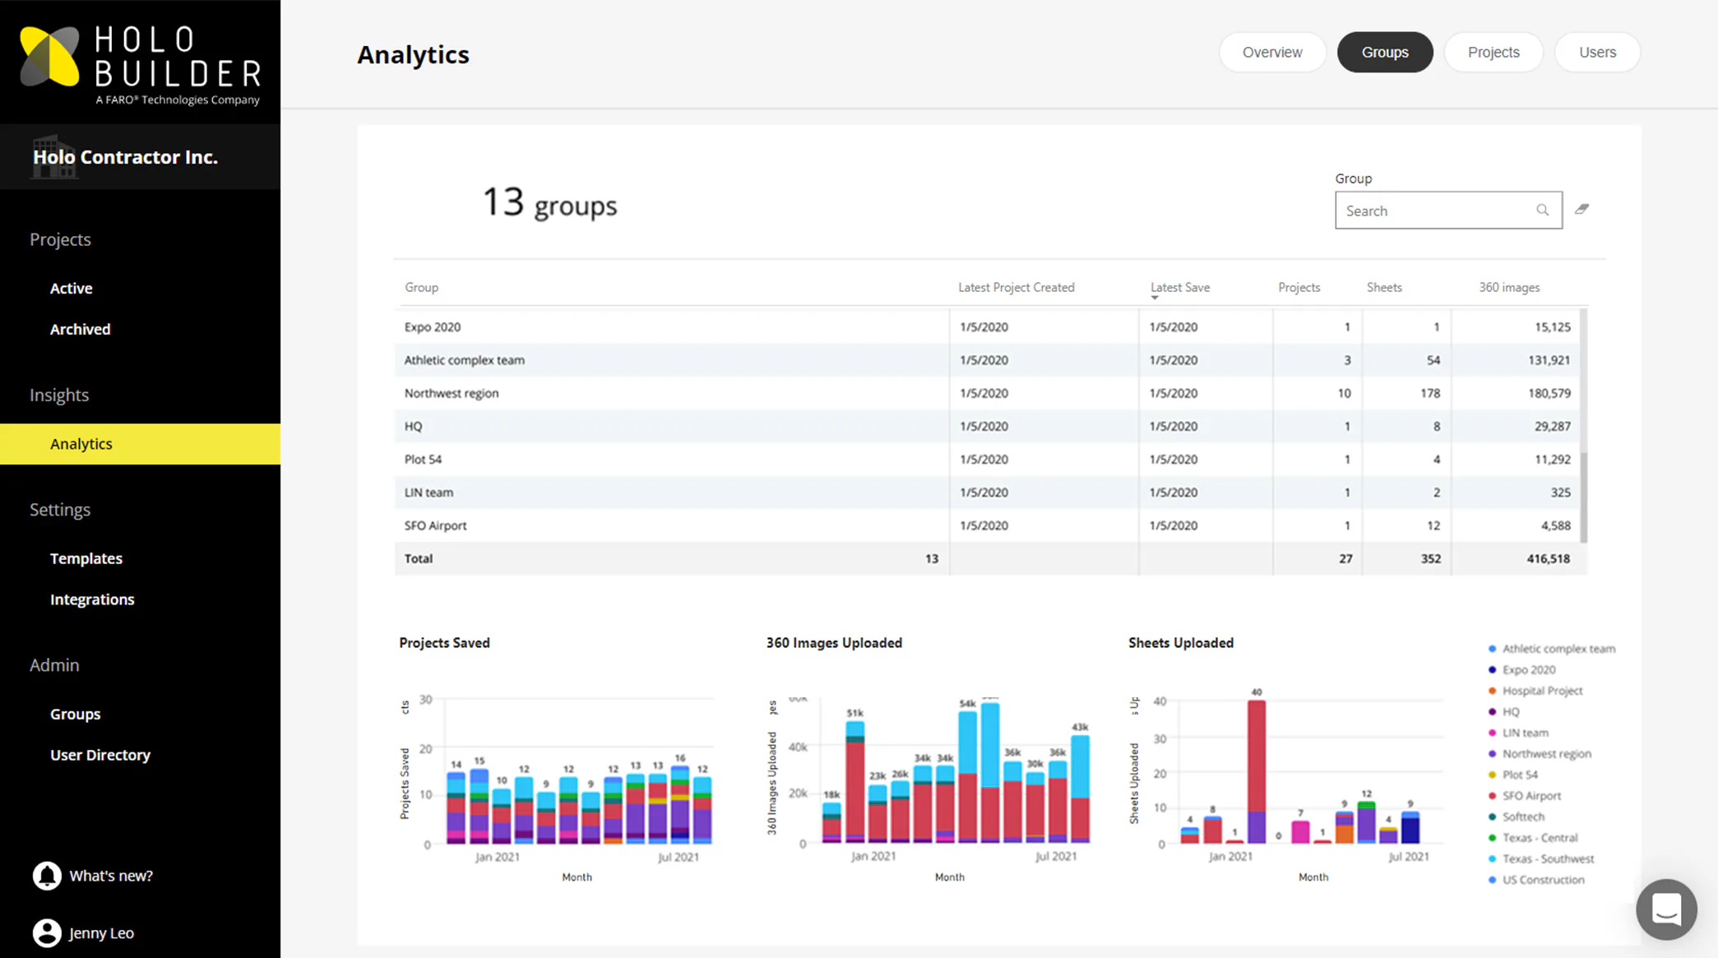The height and width of the screenshot is (958, 1718).
Task: Click the group Search input field
Action: pyautogui.click(x=1448, y=211)
